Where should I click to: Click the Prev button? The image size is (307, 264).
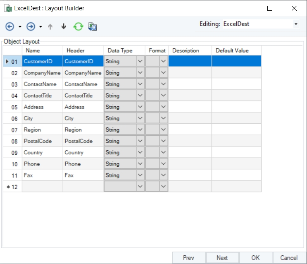[x=188, y=257]
